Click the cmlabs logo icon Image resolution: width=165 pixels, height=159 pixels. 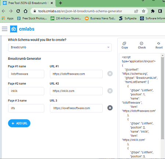click(14, 29)
